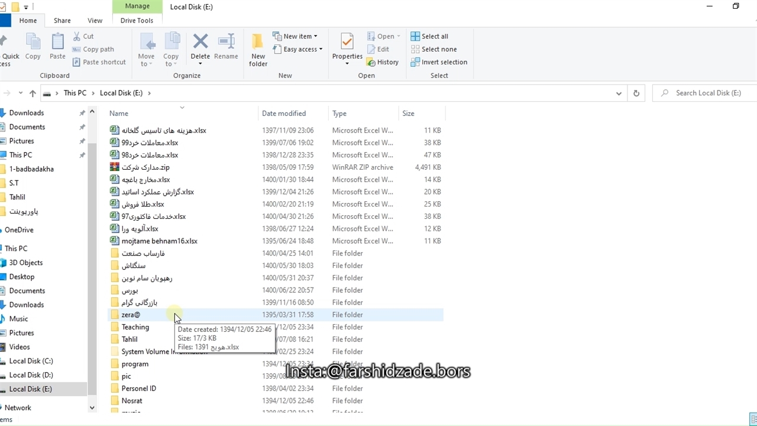Switch to the View tab
Image resolution: width=757 pixels, height=426 pixels.
[x=95, y=20]
